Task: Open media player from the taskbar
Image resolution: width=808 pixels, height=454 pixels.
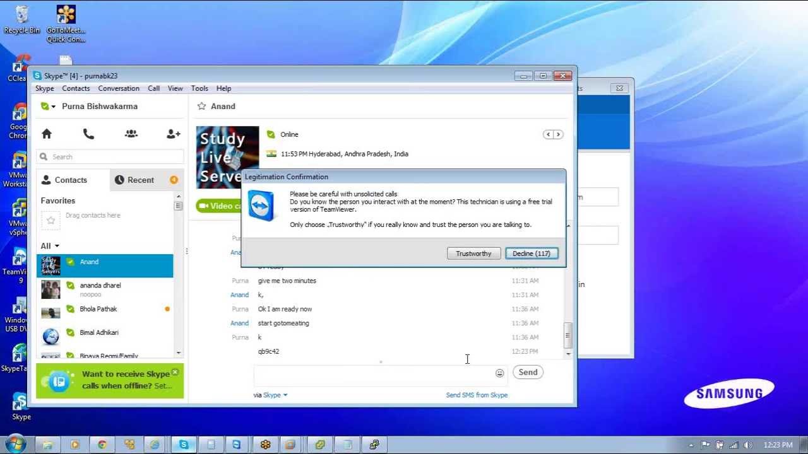Action: click(x=75, y=445)
